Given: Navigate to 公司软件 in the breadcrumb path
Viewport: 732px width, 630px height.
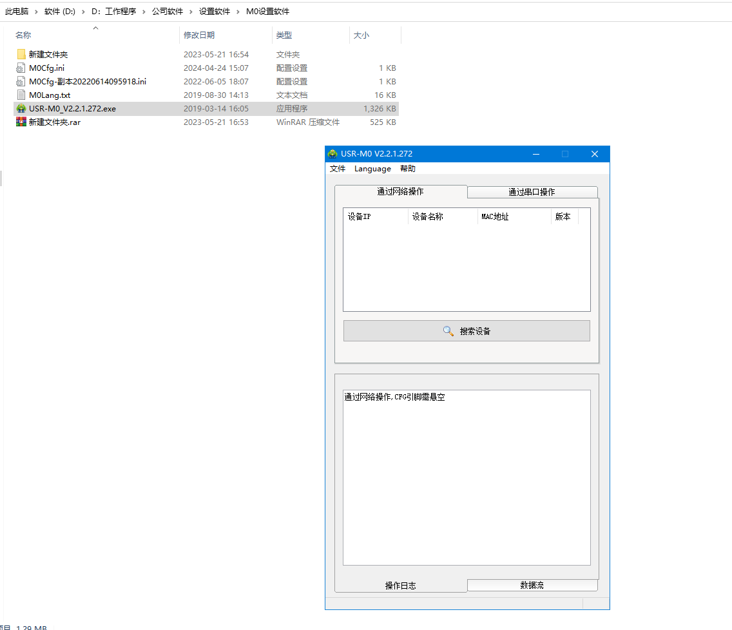Looking at the screenshot, I should pos(168,12).
